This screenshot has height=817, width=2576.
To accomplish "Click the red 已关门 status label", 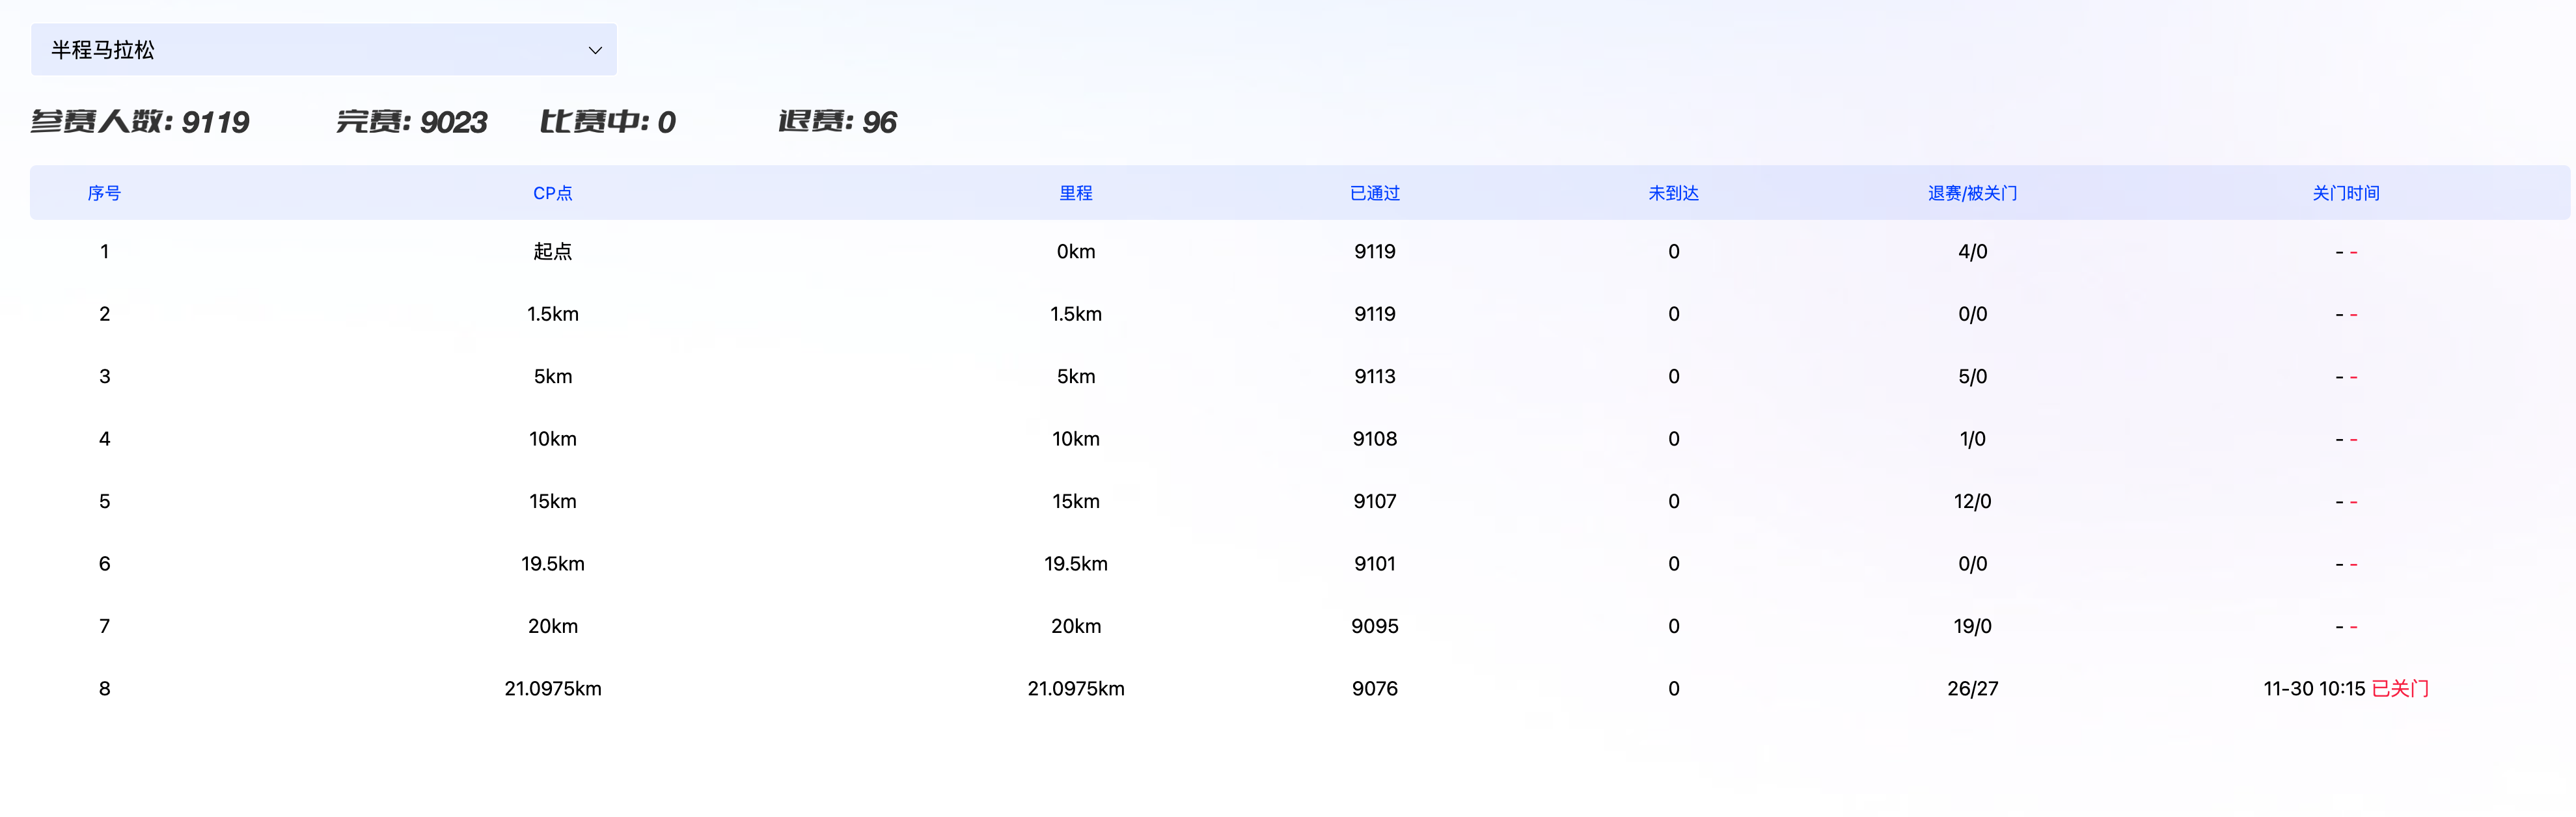I will point(2400,688).
